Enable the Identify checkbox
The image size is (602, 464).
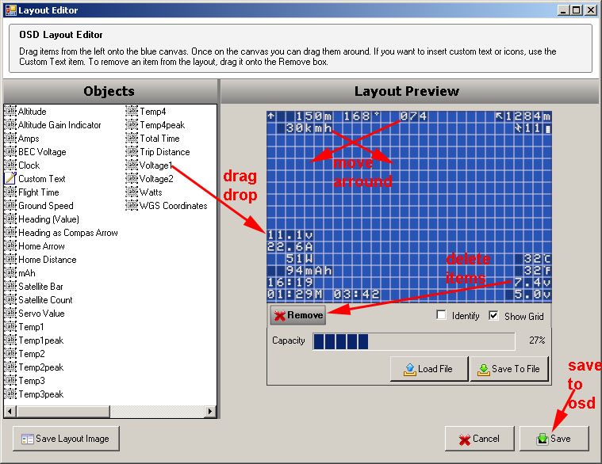coord(442,316)
